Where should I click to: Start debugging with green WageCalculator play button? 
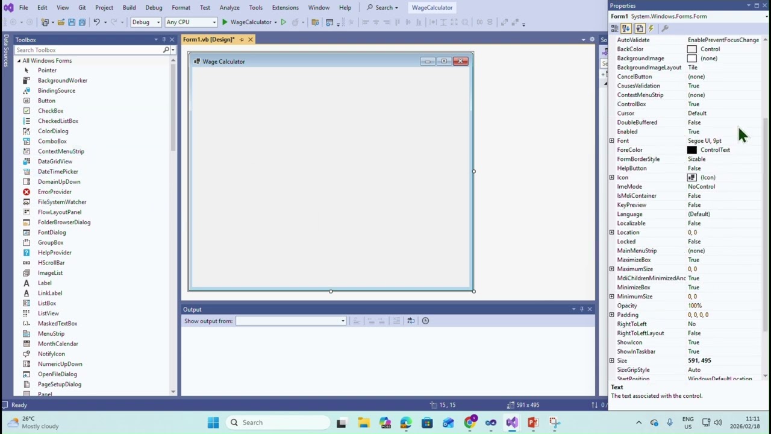click(247, 22)
